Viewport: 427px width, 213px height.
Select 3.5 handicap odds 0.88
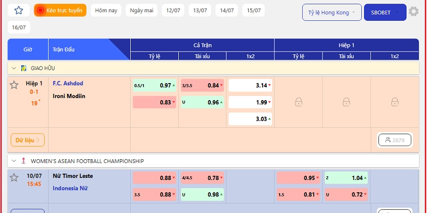pyautogui.click(x=154, y=194)
